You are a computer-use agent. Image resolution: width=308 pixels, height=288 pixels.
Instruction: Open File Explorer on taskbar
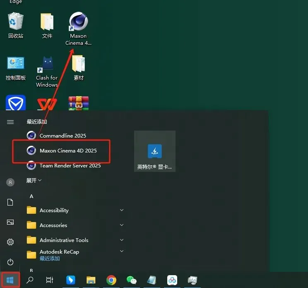pos(91,280)
